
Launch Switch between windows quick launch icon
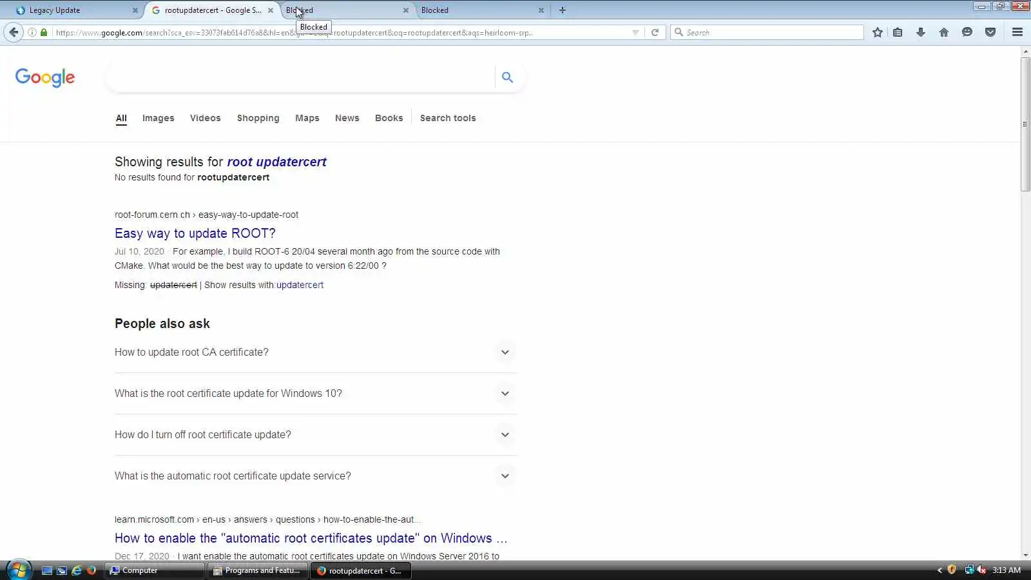[62, 570]
